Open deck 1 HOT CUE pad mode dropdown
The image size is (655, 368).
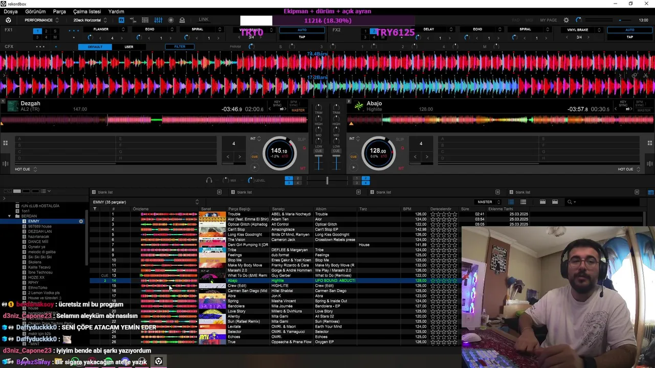26,169
